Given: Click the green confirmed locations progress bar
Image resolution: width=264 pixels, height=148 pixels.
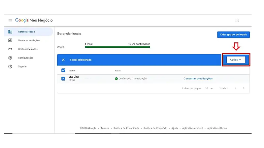Looking at the screenshot, I should pyautogui.click(x=117, y=47).
